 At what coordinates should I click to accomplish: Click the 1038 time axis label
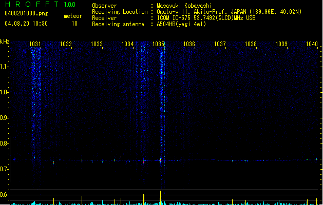[x=251, y=44]
